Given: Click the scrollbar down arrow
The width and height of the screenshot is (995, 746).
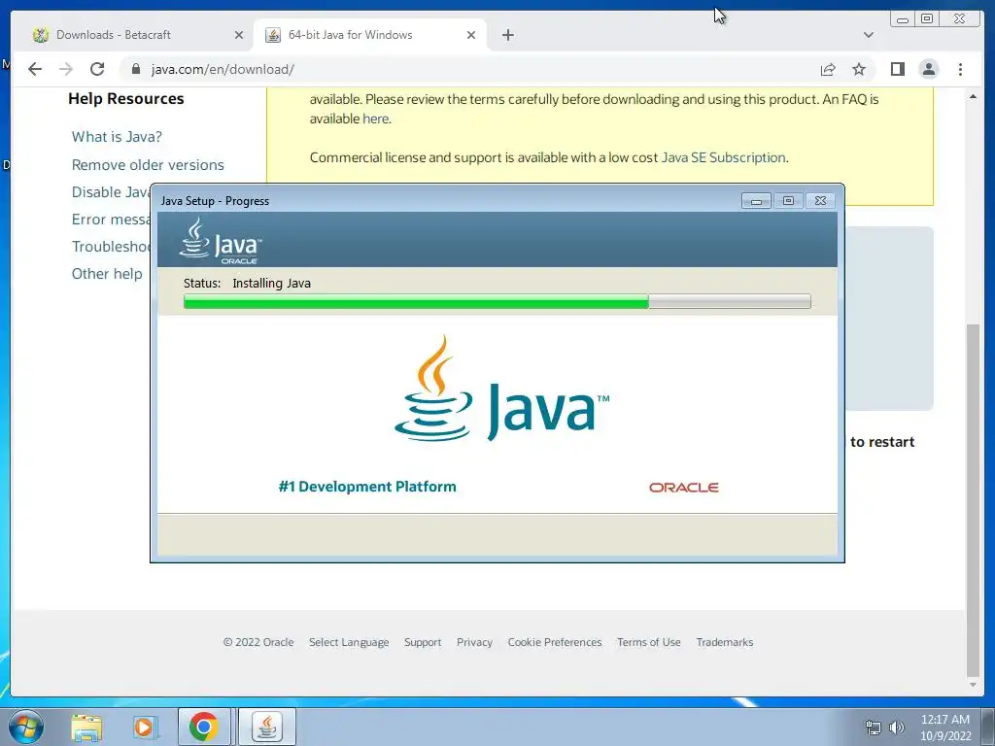Looking at the screenshot, I should 973,685.
